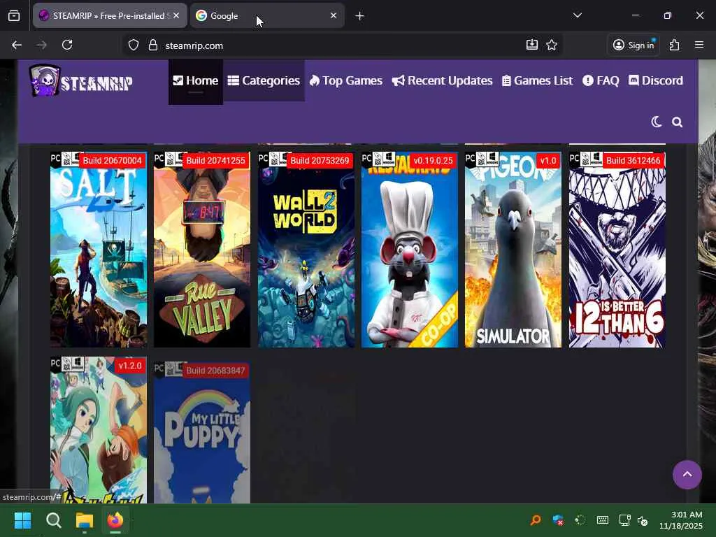Click the site security padlock icon

point(153,45)
